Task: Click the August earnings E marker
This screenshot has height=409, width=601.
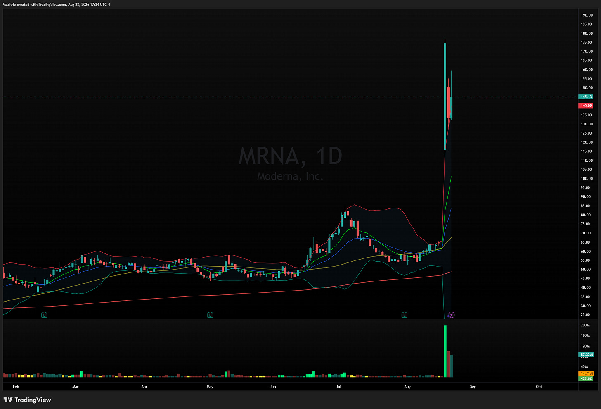Action: point(405,315)
